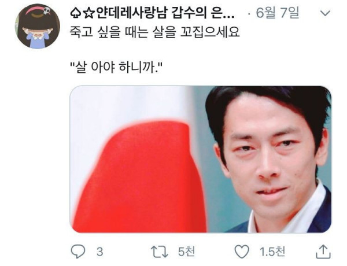This screenshot has height=266, width=347.
Task: Open the author's cartoon avatar
Action: click(x=38, y=26)
